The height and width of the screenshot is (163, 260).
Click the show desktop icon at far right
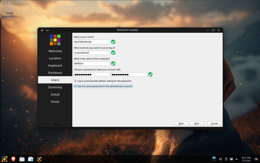point(256,159)
